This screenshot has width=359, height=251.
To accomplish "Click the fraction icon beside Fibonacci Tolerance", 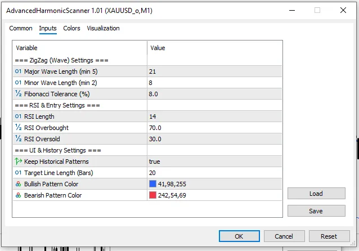I will pyautogui.click(x=18, y=93).
